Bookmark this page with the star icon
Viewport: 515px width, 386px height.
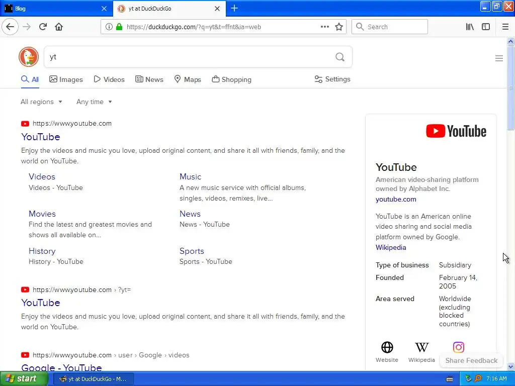[339, 27]
